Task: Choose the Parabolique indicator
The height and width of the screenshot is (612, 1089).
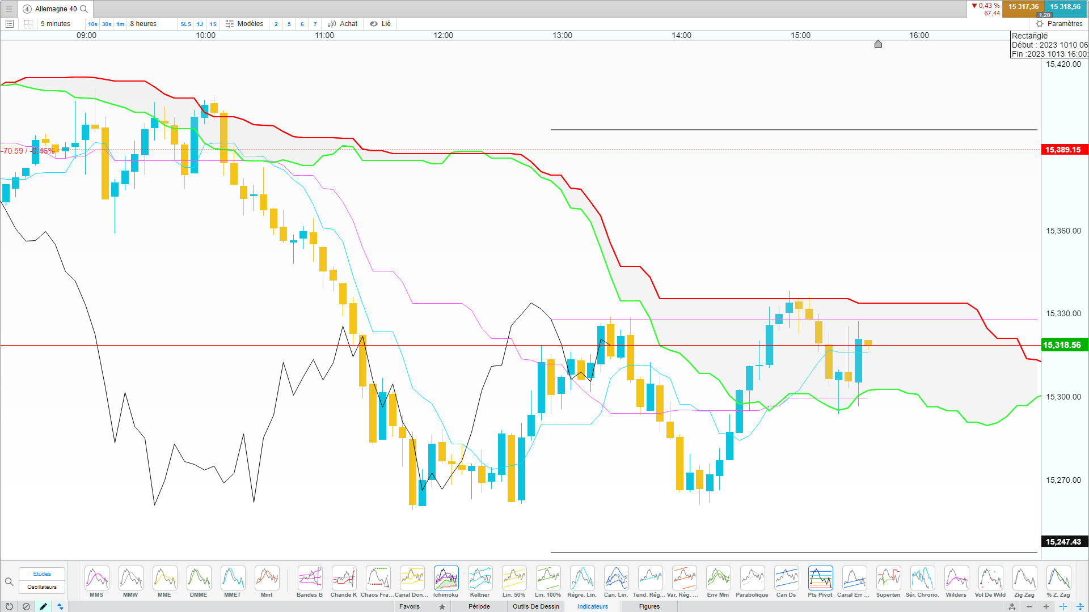Action: point(752,579)
